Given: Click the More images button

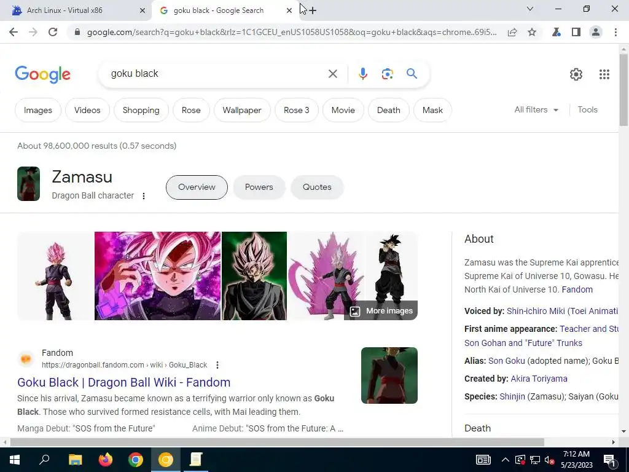Looking at the screenshot, I should 381,310.
